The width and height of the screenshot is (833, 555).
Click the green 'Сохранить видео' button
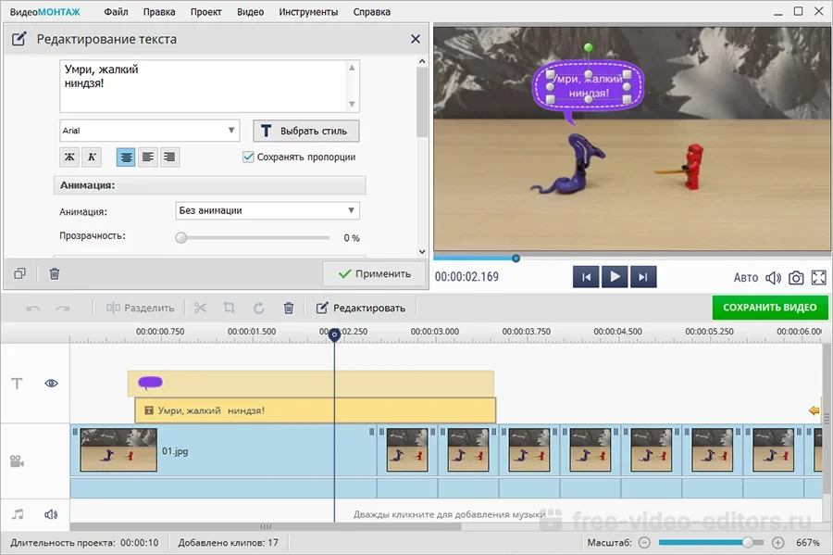(x=769, y=308)
